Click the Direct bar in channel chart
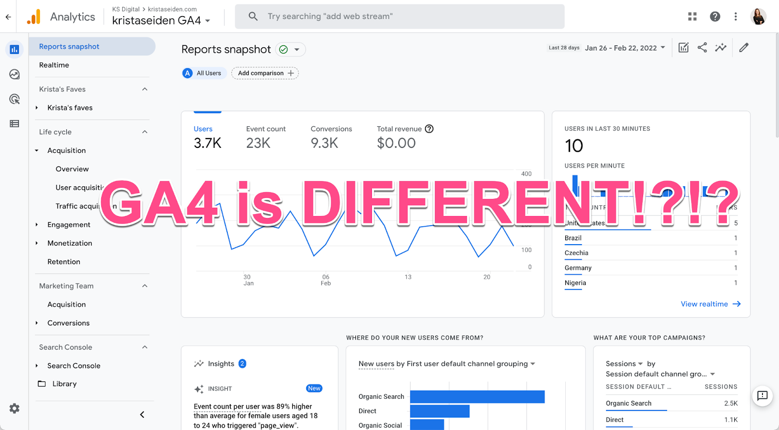The image size is (779, 430). pos(440,411)
